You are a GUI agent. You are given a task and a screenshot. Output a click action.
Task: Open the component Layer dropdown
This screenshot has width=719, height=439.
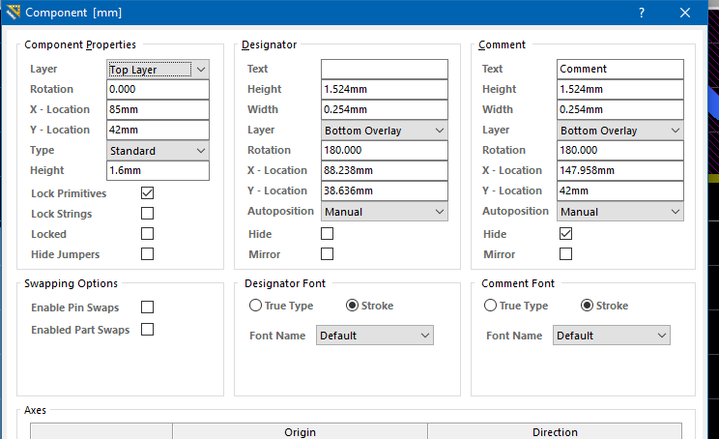(x=158, y=70)
